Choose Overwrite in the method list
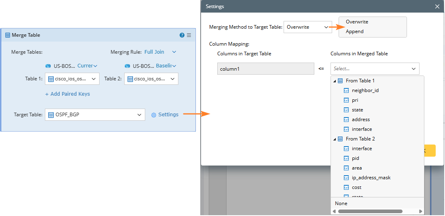445x216 pixels. point(357,22)
